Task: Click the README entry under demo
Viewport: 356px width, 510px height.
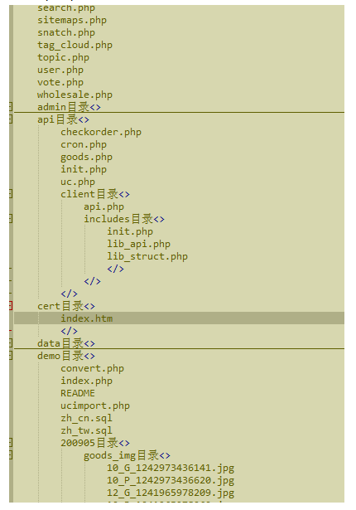Action: click(78, 393)
